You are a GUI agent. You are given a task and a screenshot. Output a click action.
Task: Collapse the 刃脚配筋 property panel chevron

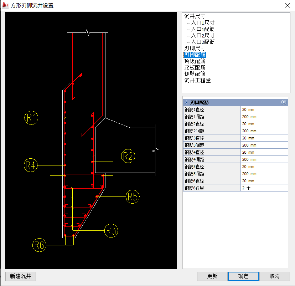click(284, 102)
